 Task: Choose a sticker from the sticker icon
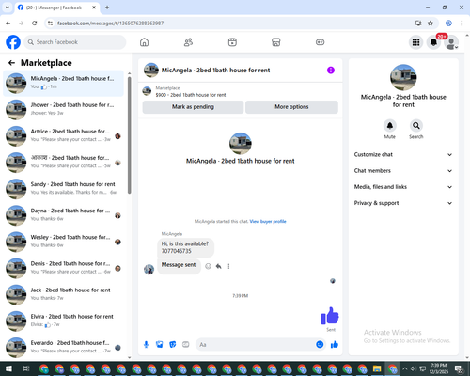click(x=173, y=345)
